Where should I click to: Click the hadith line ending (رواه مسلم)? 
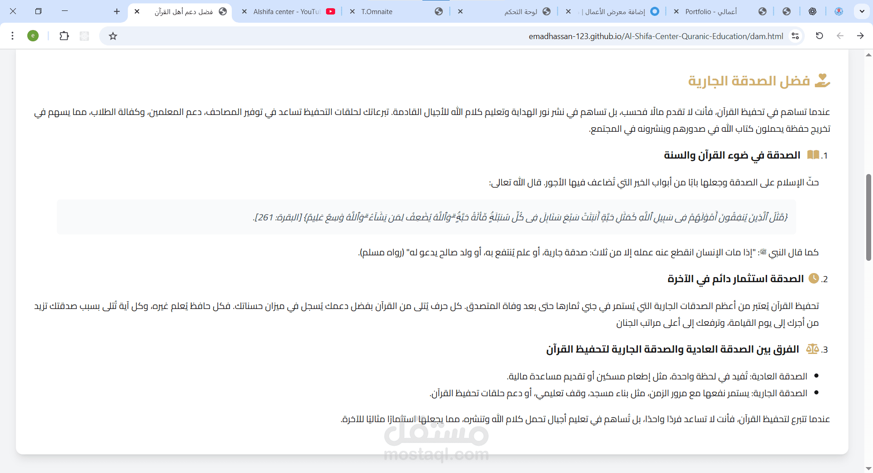(588, 253)
